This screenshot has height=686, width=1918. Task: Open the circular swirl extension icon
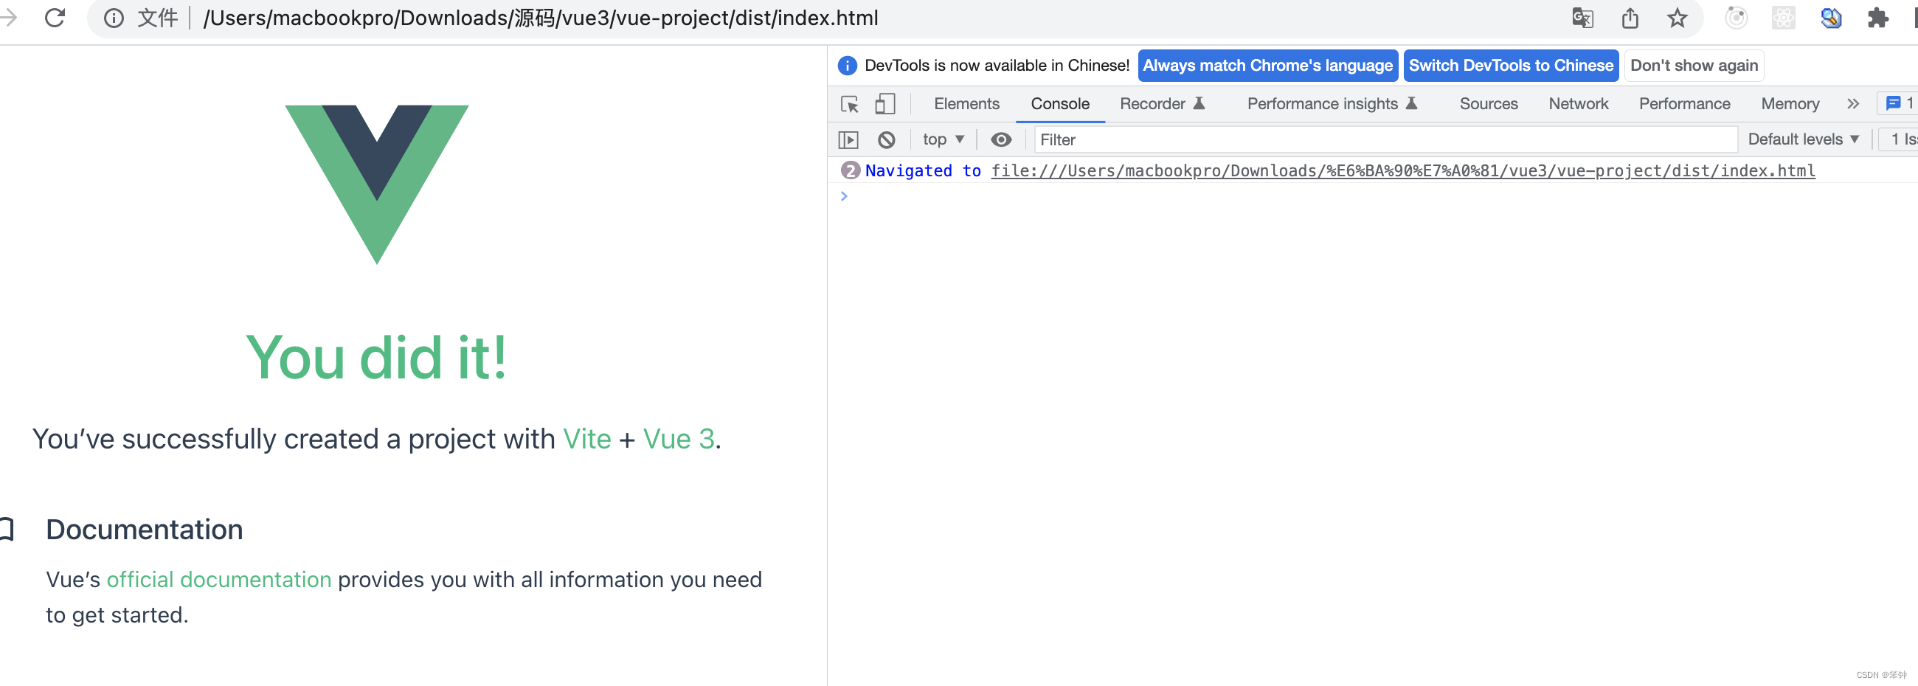1736,18
